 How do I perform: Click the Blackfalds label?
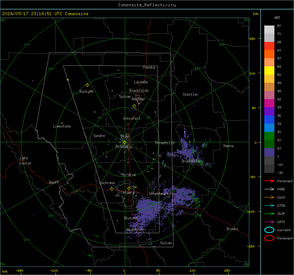click(139, 91)
